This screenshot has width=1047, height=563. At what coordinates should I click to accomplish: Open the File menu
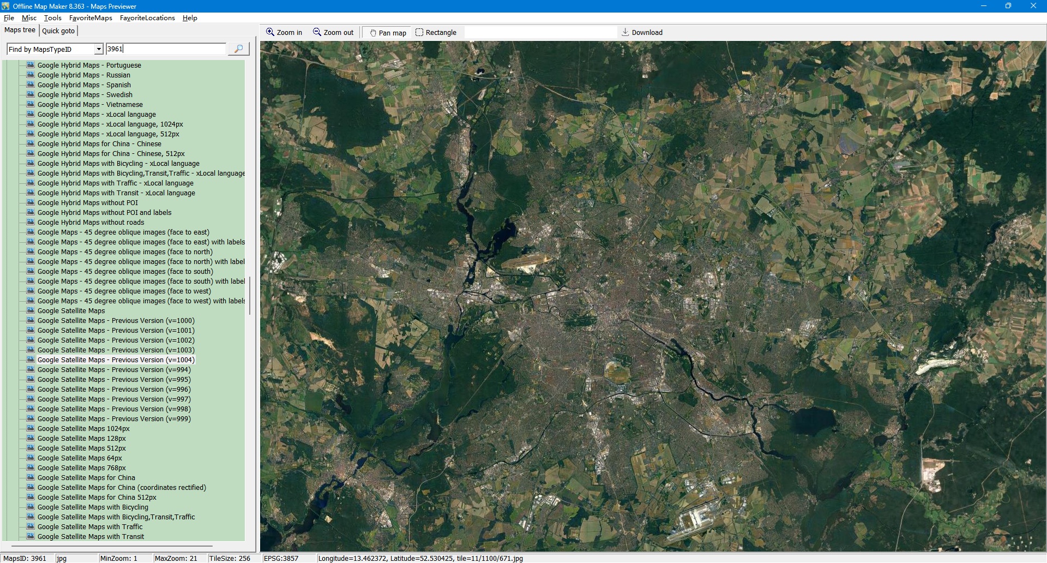point(9,18)
